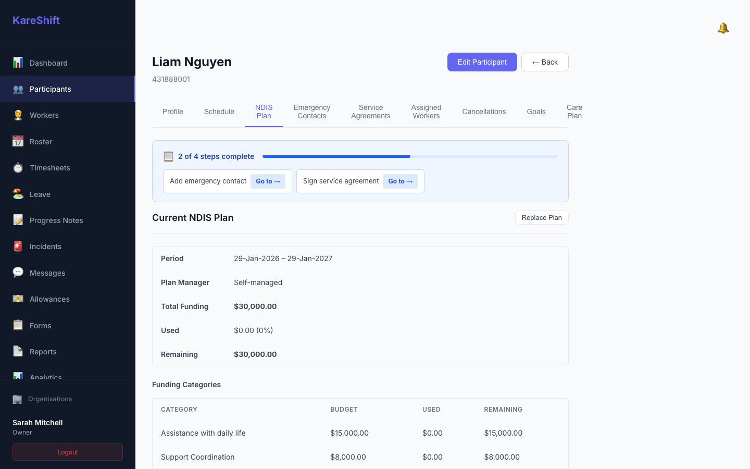Image resolution: width=750 pixels, height=469 pixels.
Task: Select the Goals tab
Action: pyautogui.click(x=536, y=112)
